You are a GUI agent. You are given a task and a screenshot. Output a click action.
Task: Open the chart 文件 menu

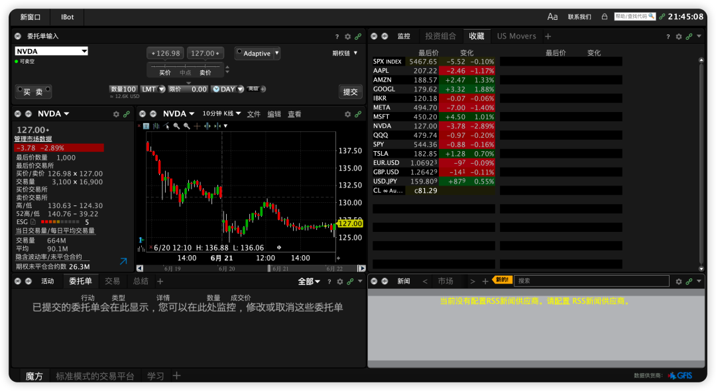[x=254, y=114]
